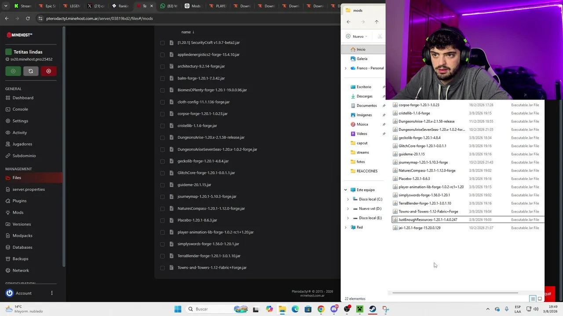Click the Minehost logo in the panel header
Screen dimensions: 563x316
point(19,35)
